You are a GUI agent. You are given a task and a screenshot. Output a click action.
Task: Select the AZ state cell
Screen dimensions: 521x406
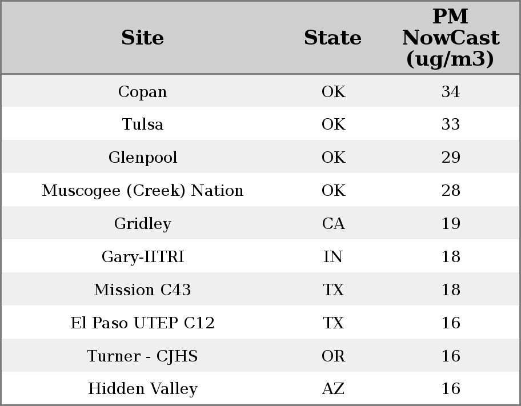click(x=333, y=389)
